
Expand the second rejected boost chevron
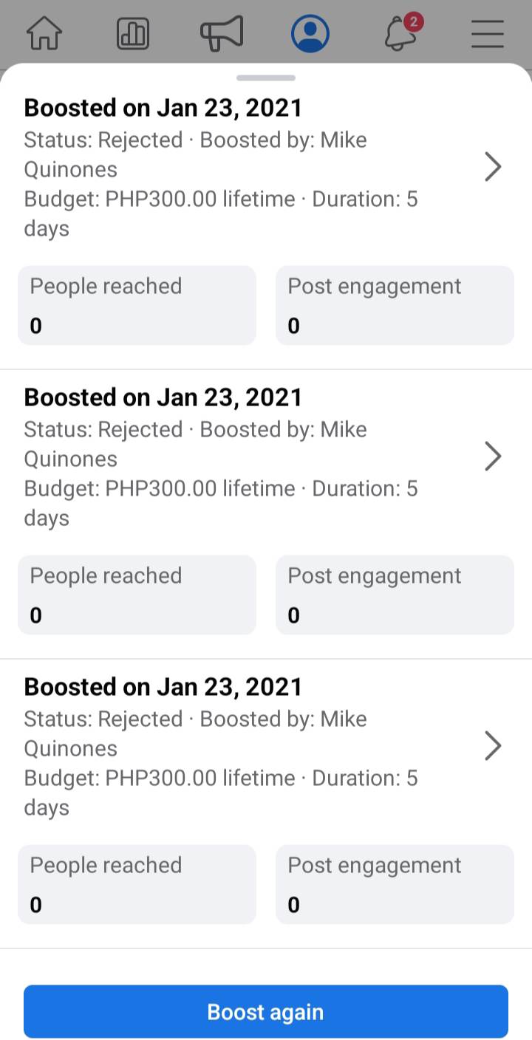point(493,456)
